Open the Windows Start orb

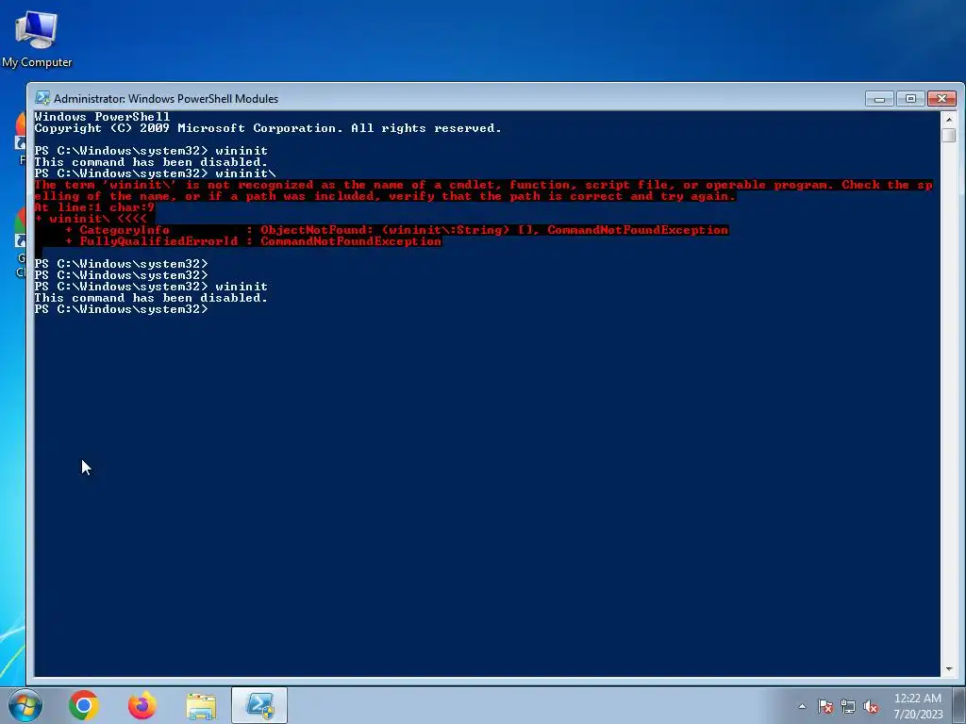coord(25,705)
